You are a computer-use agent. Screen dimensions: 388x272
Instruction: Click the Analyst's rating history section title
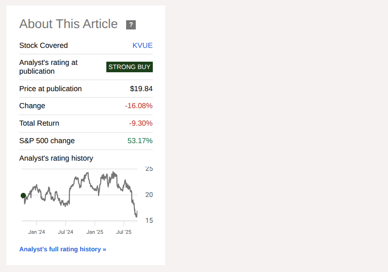pyautogui.click(x=56, y=158)
